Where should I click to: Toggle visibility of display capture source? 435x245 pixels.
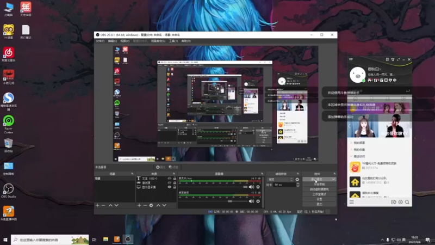[169, 187]
